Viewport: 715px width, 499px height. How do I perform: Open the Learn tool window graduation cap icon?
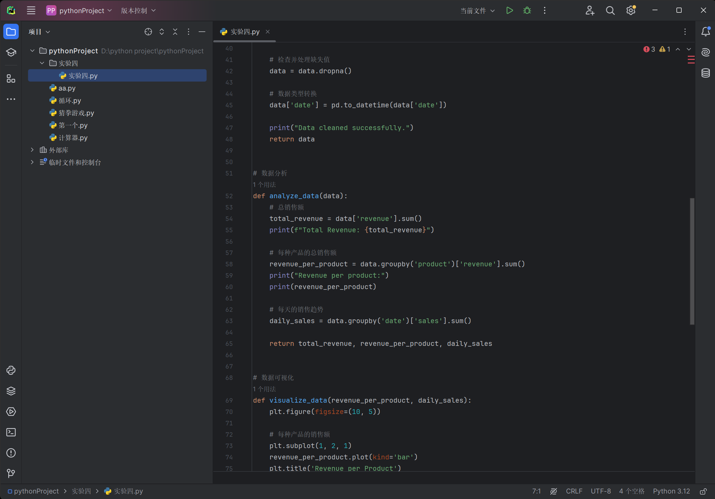coord(11,52)
